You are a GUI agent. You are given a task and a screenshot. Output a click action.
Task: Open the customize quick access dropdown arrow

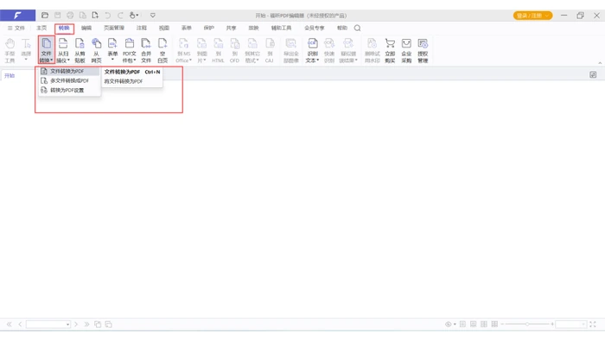153,16
